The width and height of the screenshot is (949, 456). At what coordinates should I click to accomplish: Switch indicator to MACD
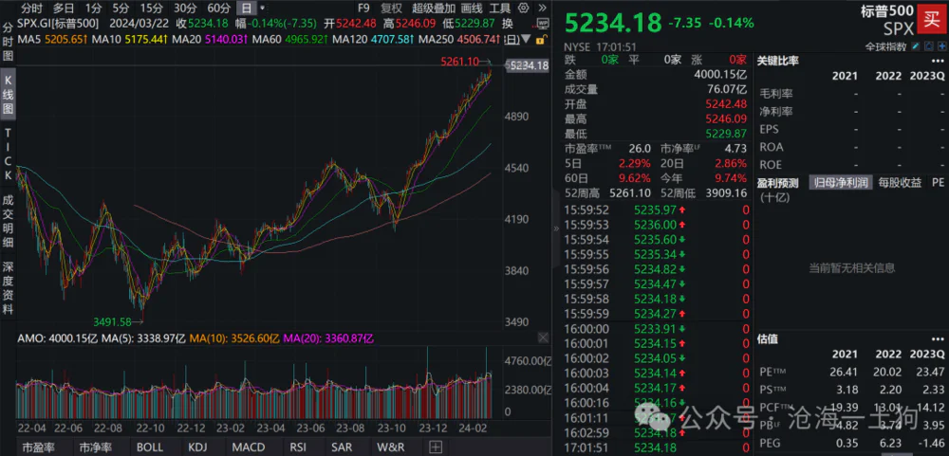click(x=248, y=447)
